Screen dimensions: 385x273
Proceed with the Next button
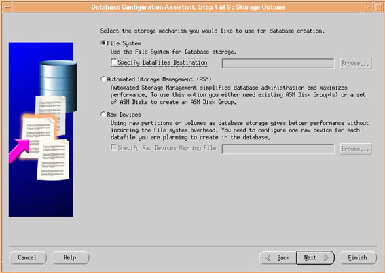coord(315,258)
